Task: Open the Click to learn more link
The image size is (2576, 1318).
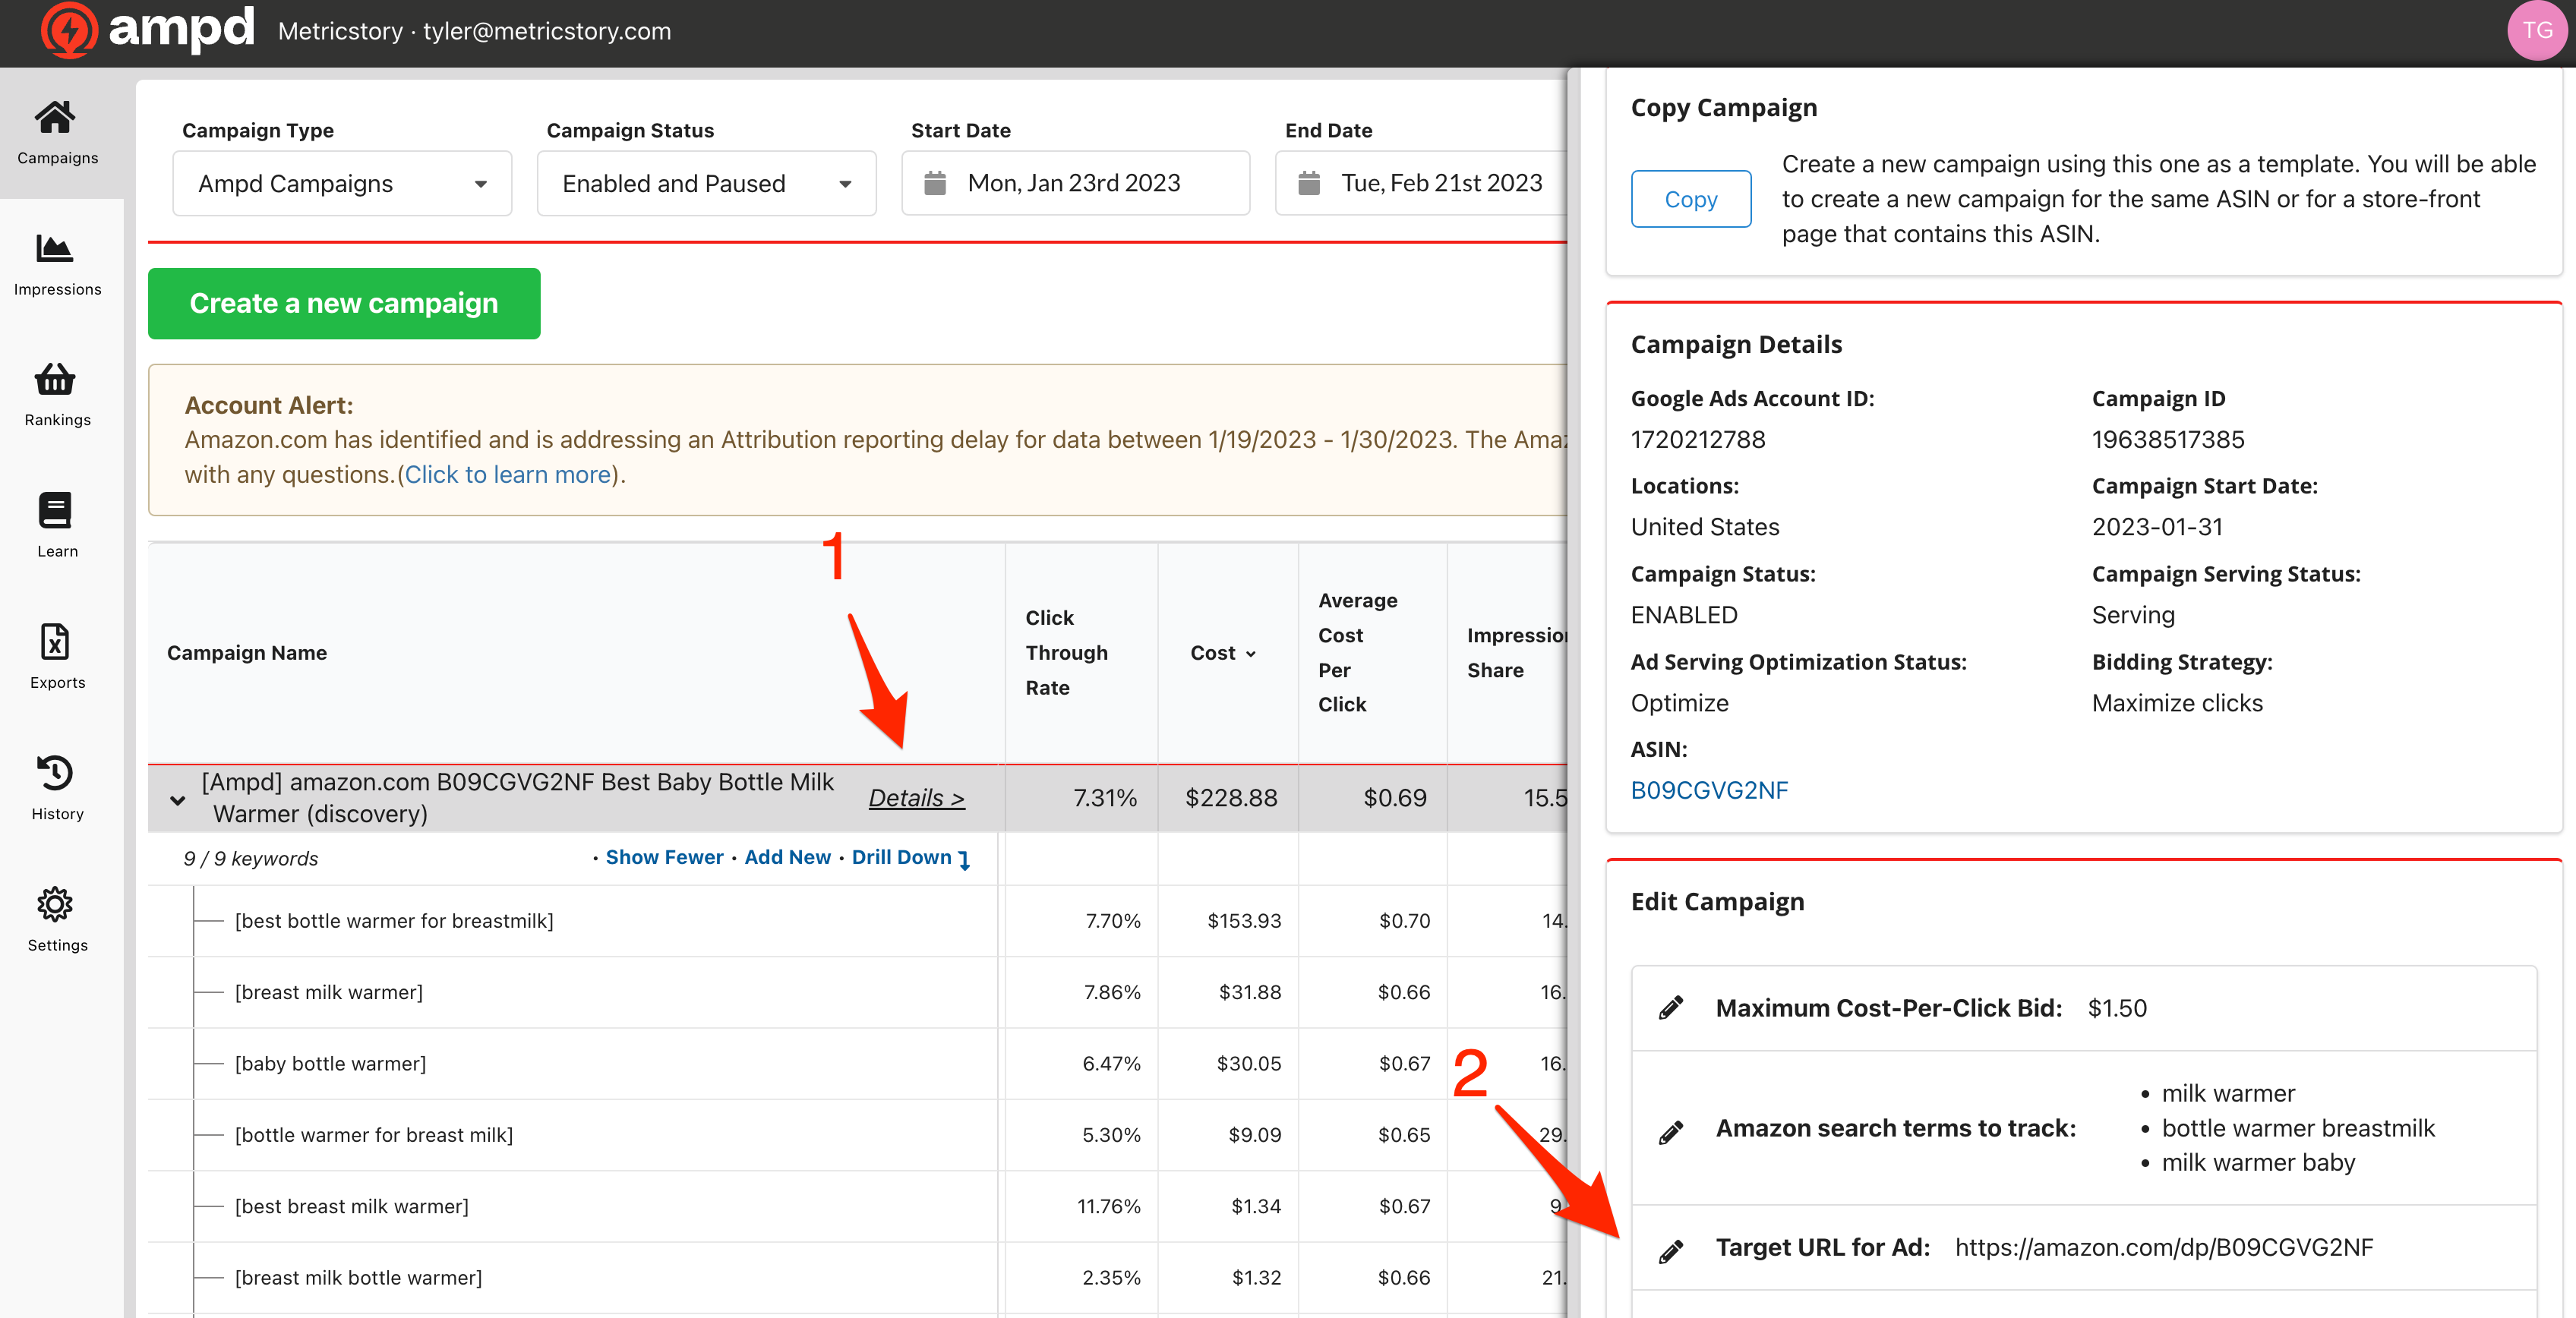Action: (x=508, y=475)
